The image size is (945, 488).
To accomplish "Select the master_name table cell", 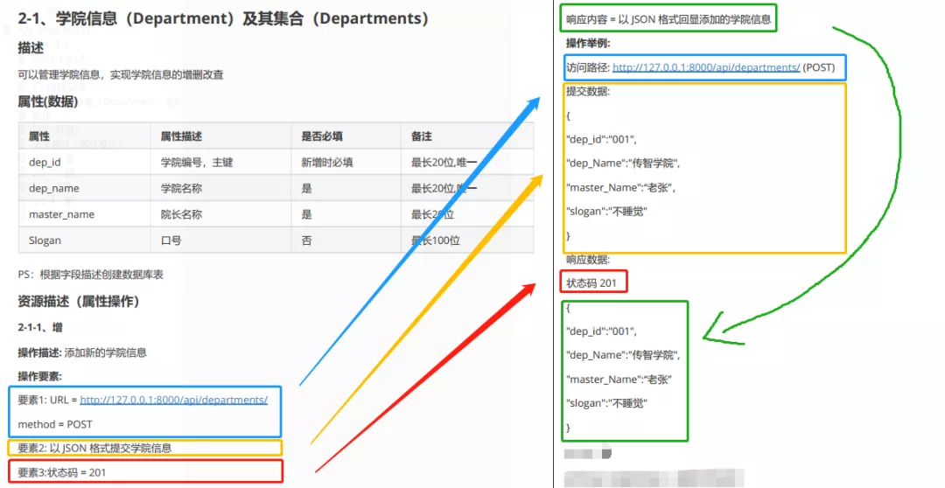I will [84, 214].
